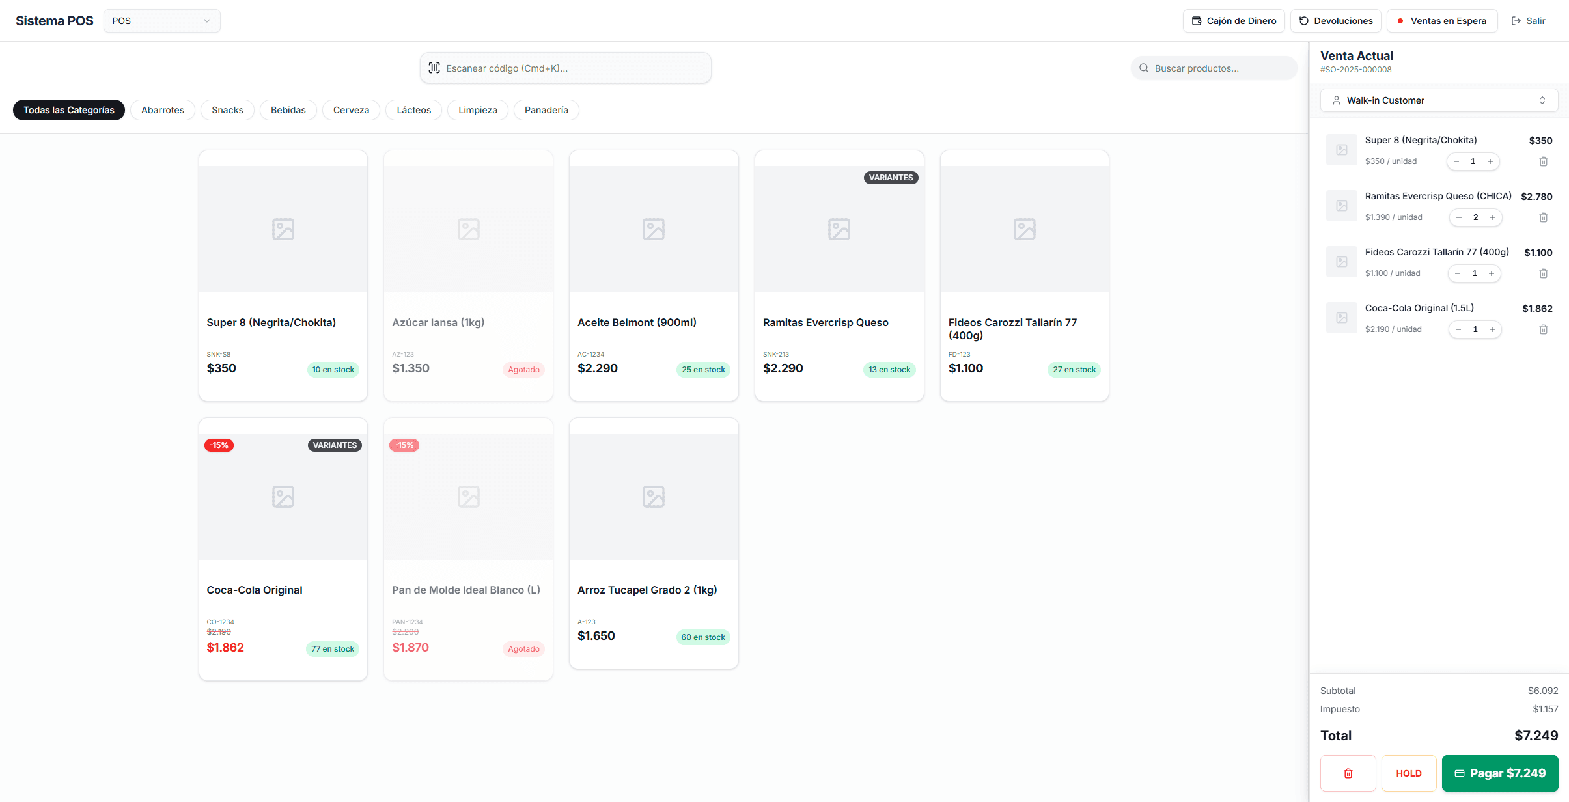Increase quantity of Fideos Carozzi Tallarín
This screenshot has height=802, width=1569.
tap(1492, 273)
